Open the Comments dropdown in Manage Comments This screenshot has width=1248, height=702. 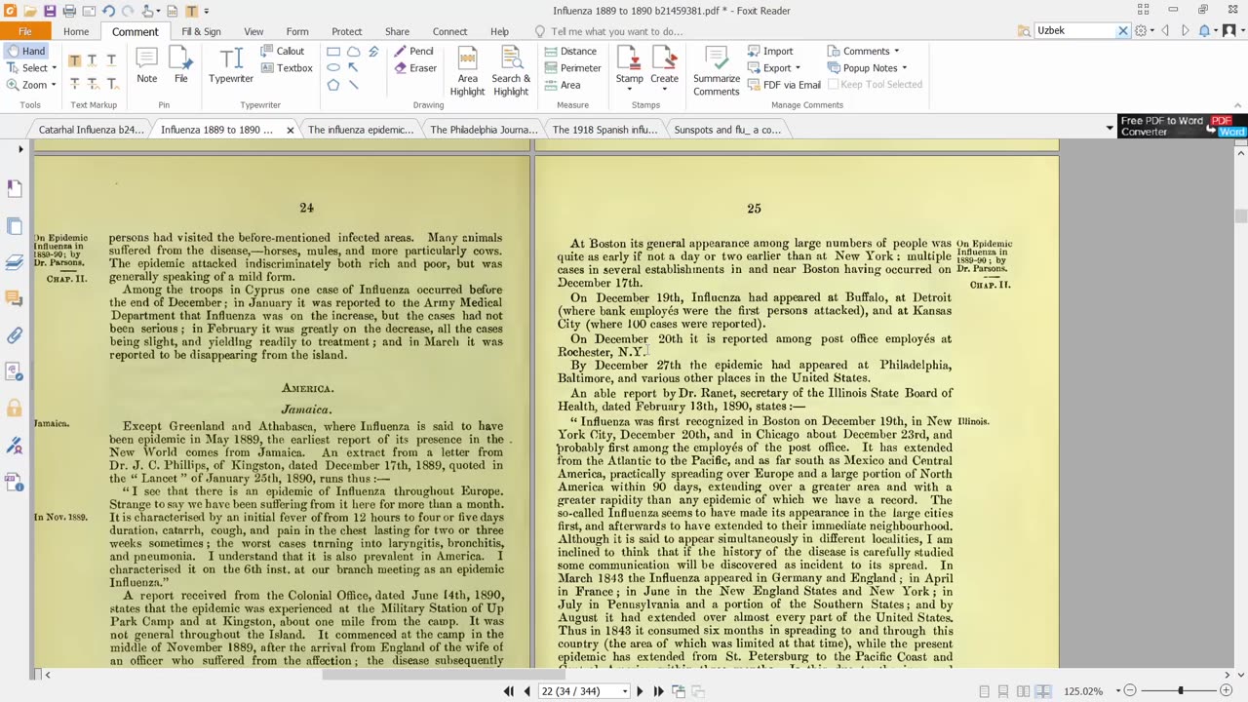click(864, 51)
